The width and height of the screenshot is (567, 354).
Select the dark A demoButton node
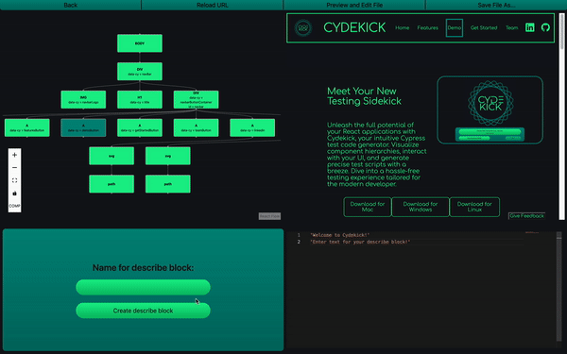(x=83, y=127)
